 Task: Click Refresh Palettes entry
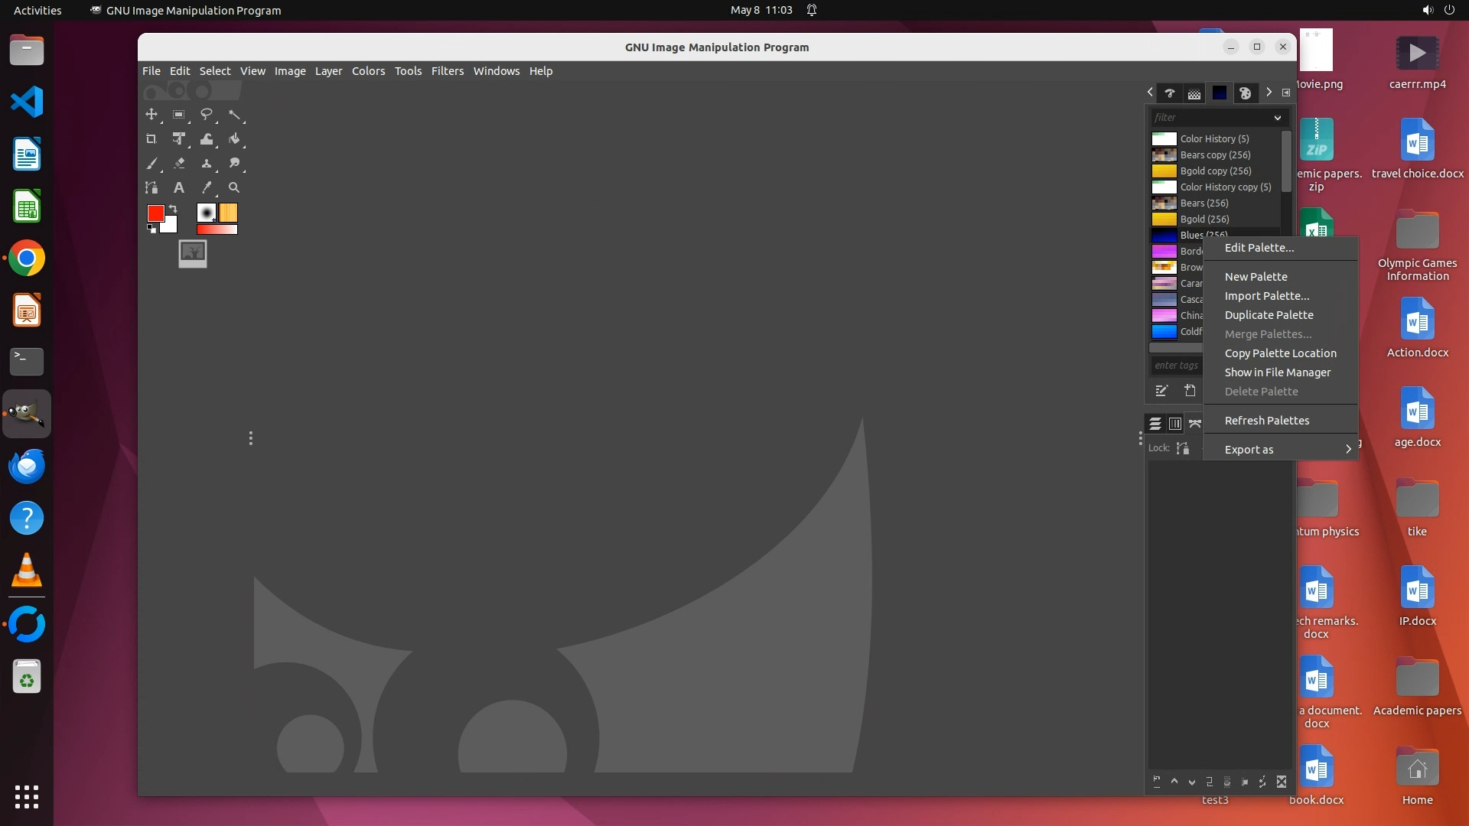(x=1266, y=421)
